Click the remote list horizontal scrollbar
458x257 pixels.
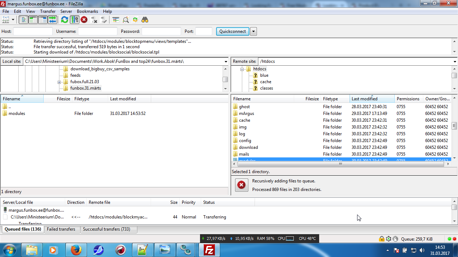tap(341, 164)
